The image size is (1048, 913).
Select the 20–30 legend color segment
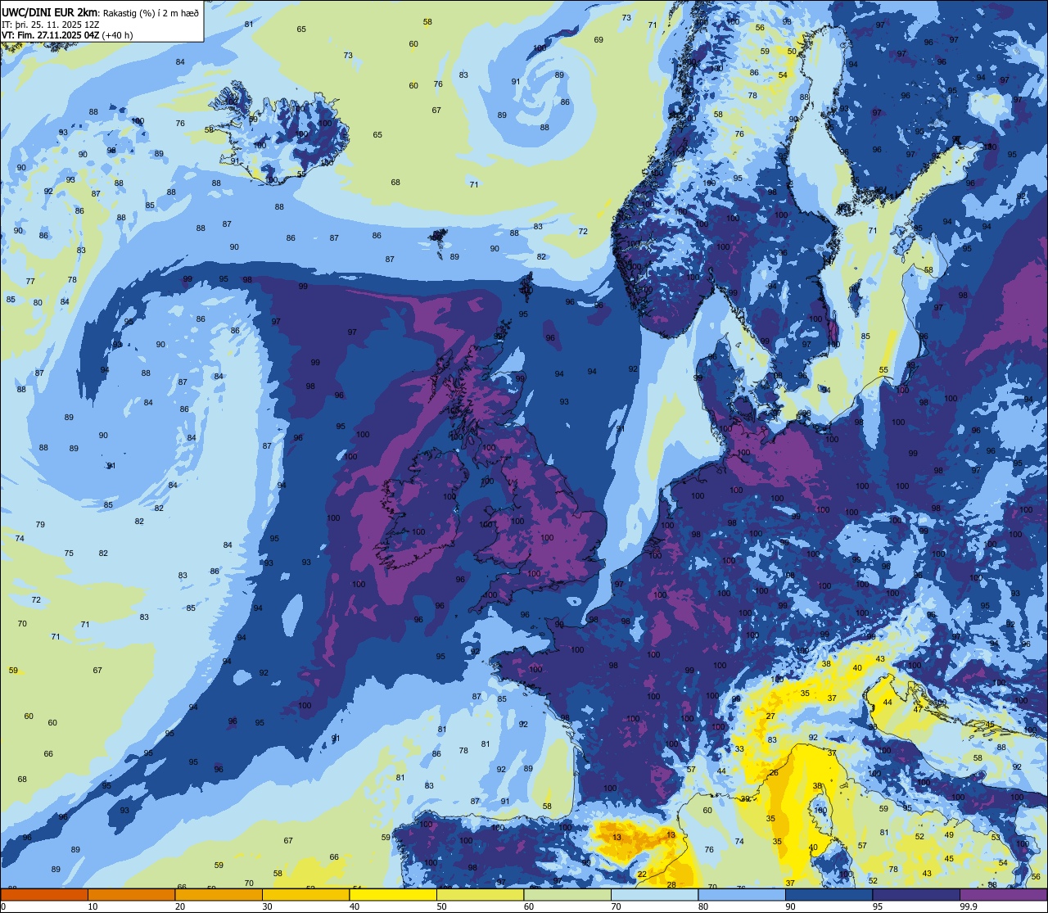coord(219,894)
